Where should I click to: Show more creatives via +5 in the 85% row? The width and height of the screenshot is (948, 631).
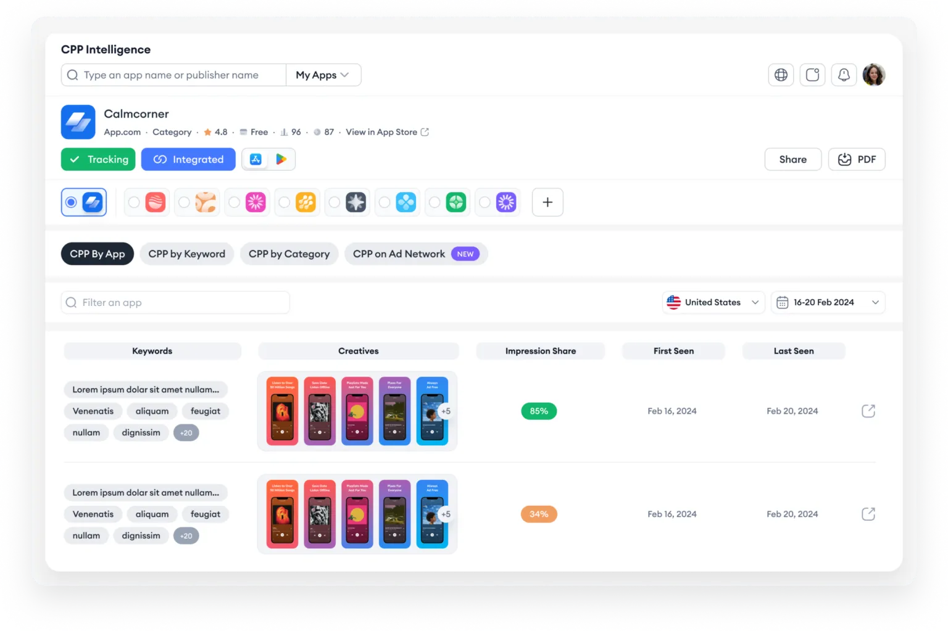coord(446,411)
